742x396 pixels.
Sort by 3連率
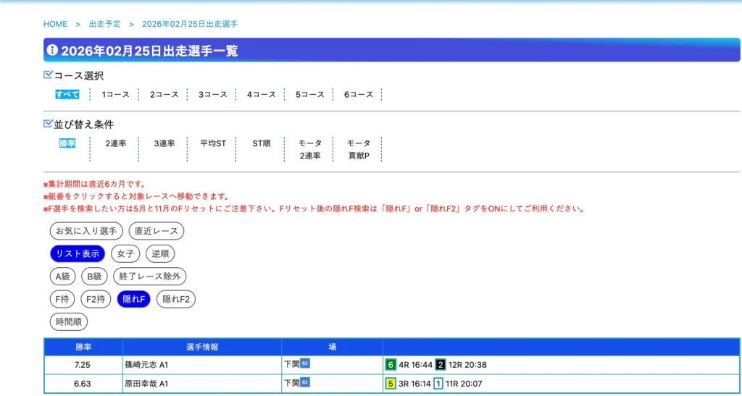pos(164,143)
